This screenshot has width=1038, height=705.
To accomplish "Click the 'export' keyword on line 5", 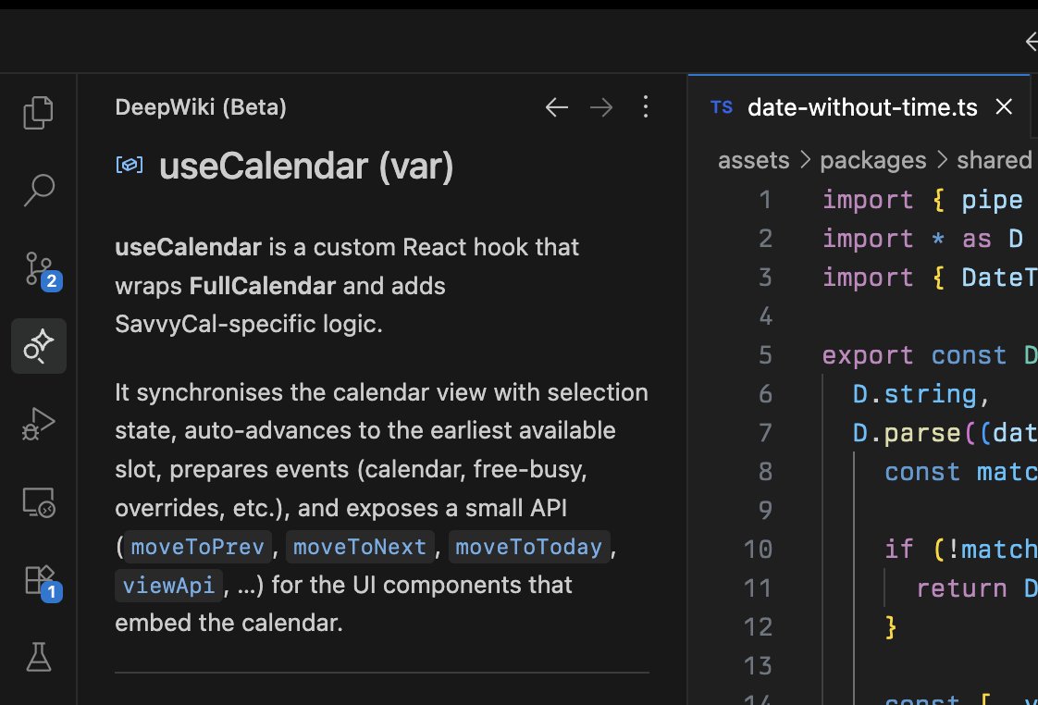I will [868, 356].
